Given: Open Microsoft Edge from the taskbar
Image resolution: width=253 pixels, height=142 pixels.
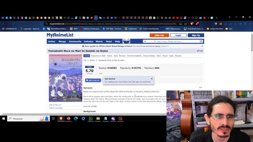Looking at the screenshot, I should click(76, 119).
